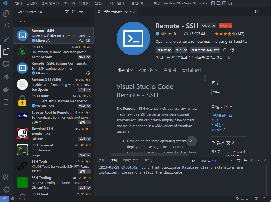Click the ssh extension search field
This screenshot has height=202, width=271.
pyautogui.click(x=54, y=21)
